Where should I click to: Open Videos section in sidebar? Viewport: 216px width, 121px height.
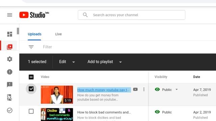click(10, 47)
